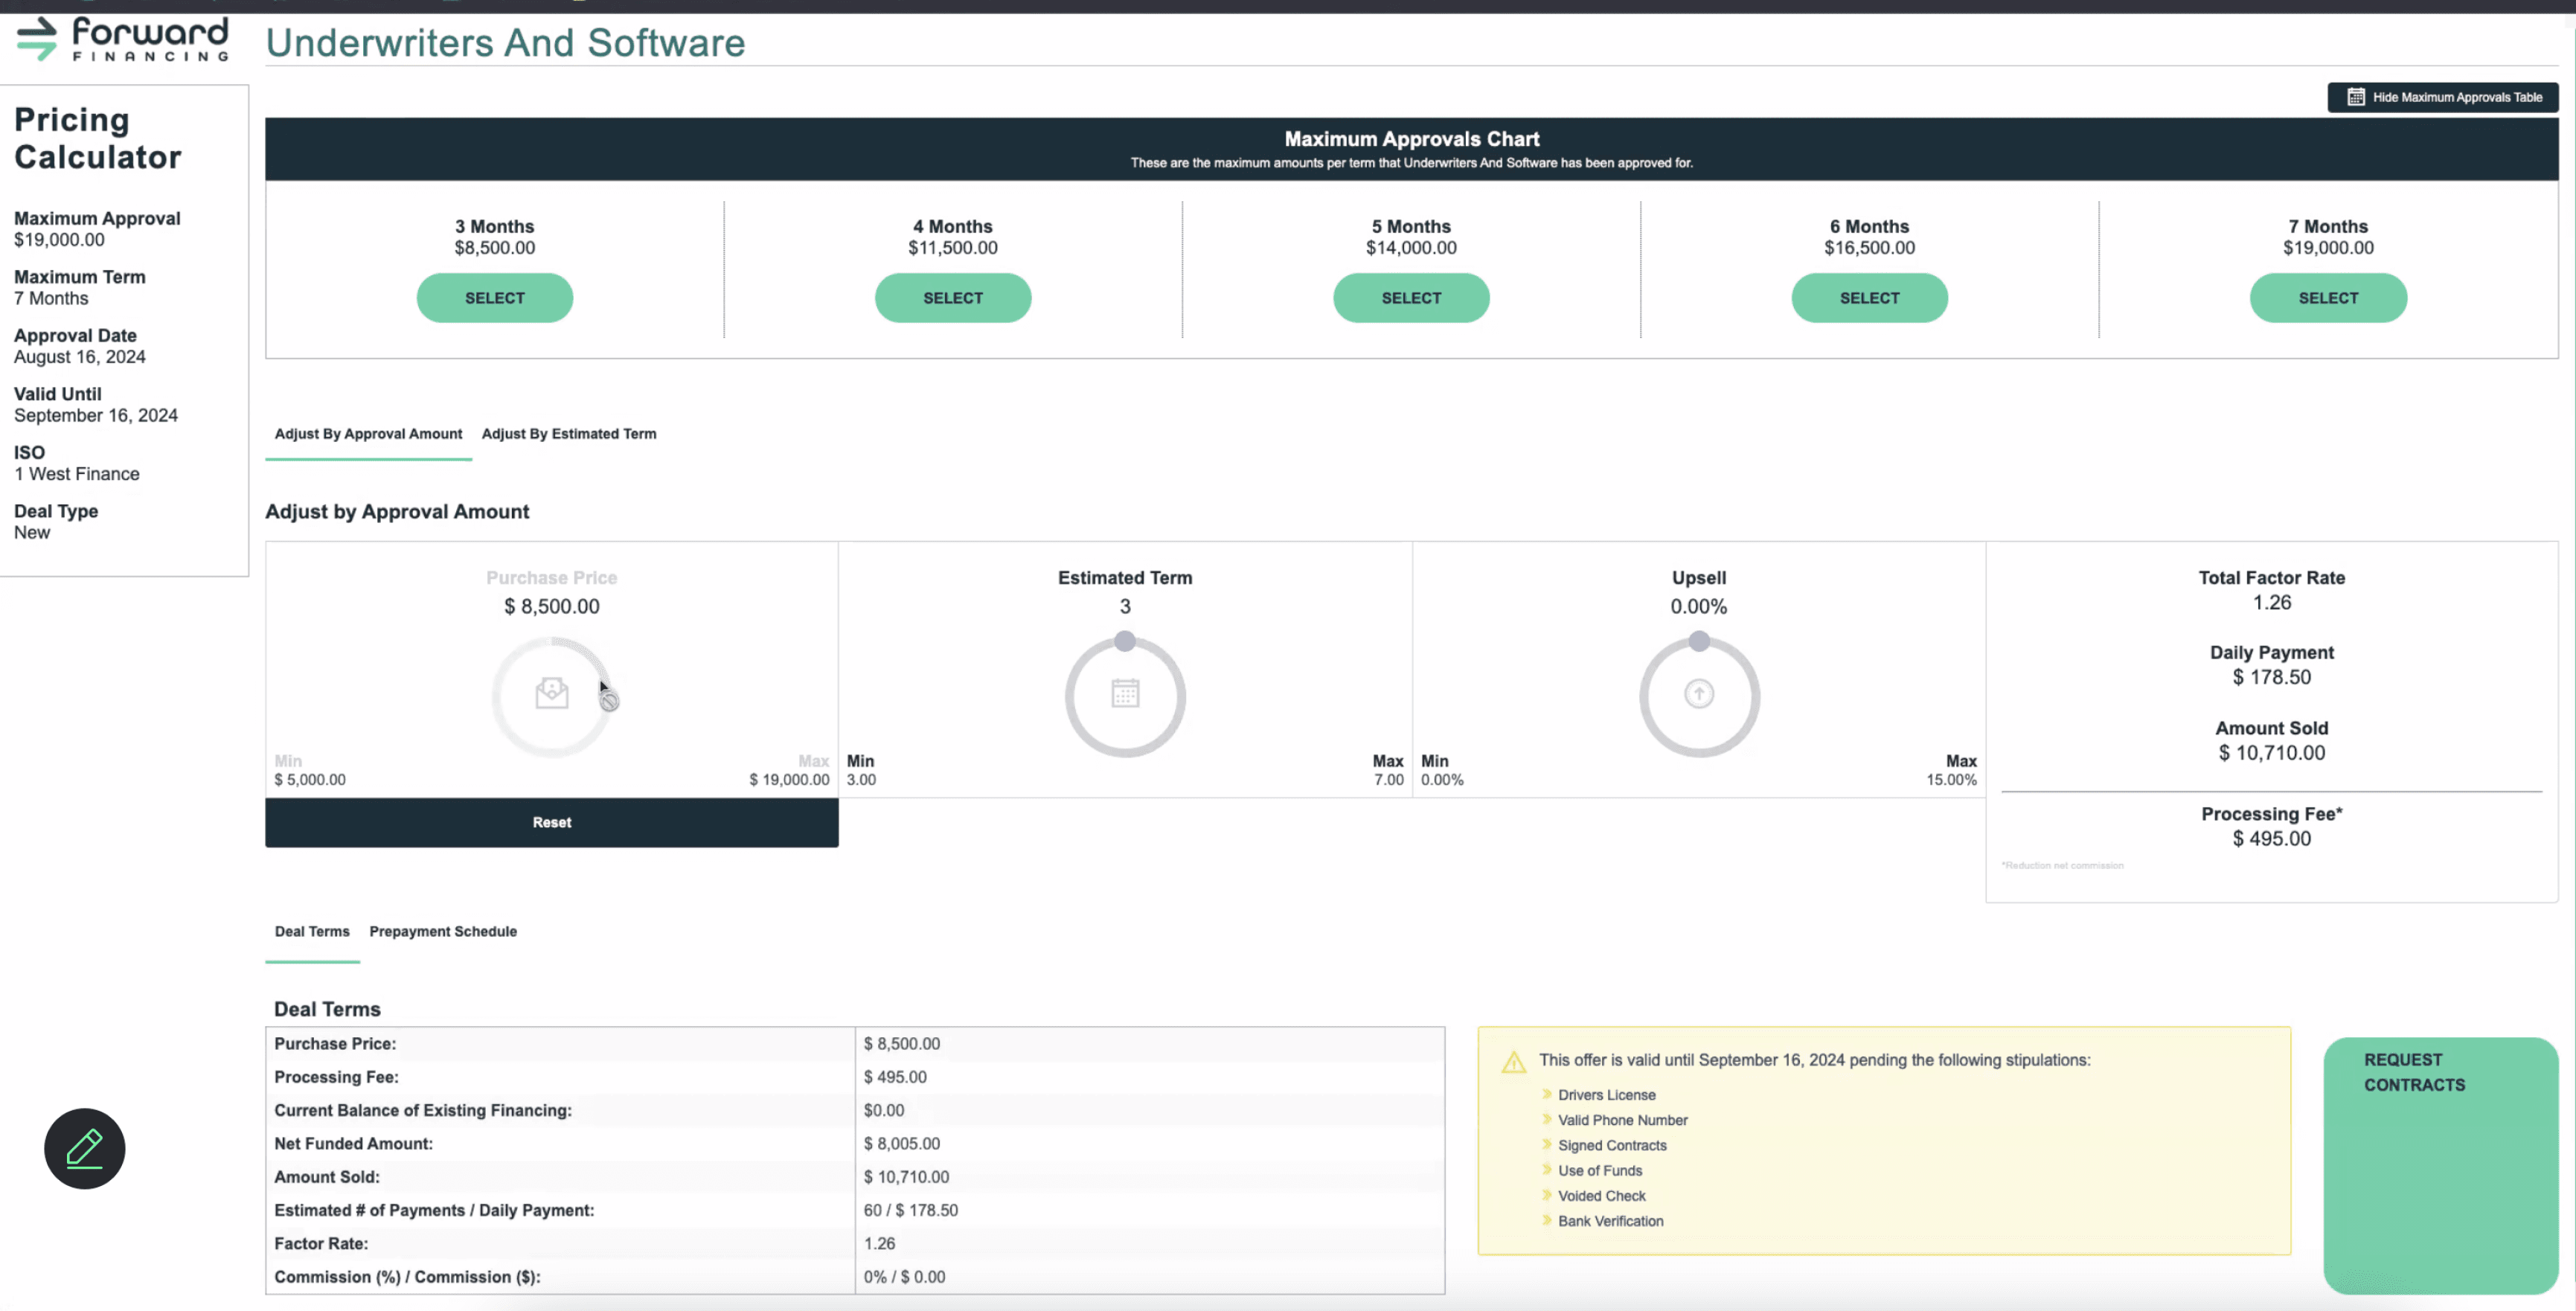The width and height of the screenshot is (2576, 1311).
Task: Select the 4 Months $11,500.00 approval
Action: [953, 298]
